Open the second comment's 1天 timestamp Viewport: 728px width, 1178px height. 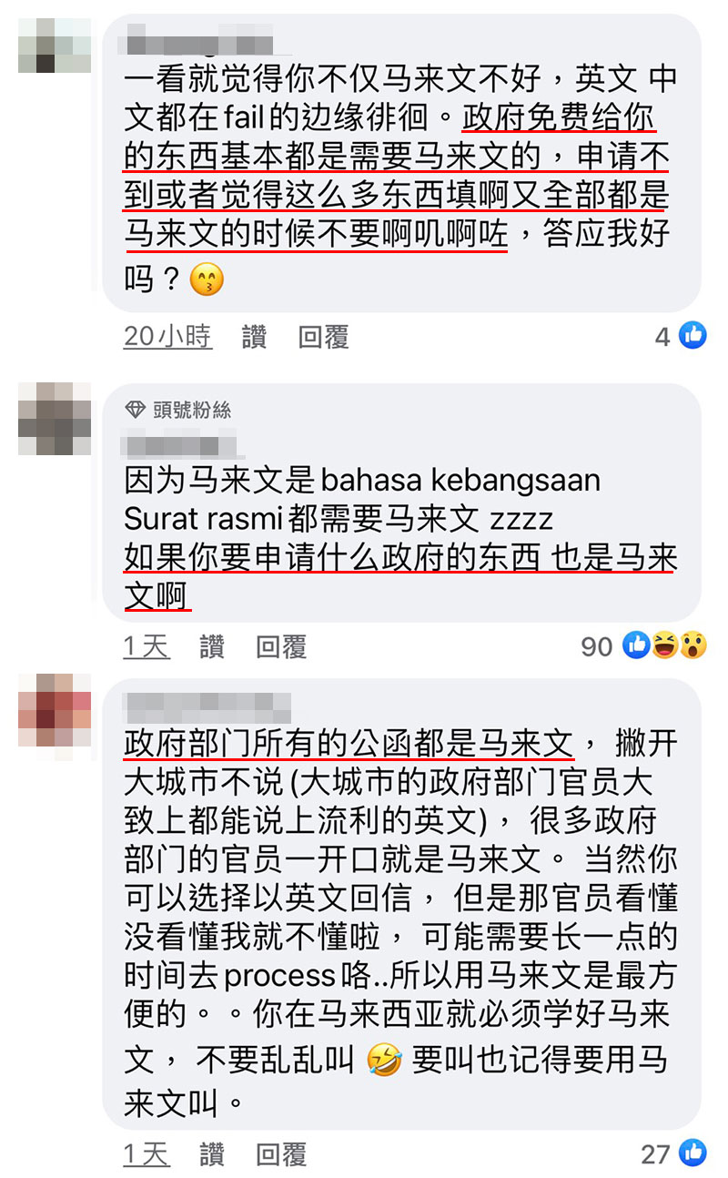[x=147, y=646]
